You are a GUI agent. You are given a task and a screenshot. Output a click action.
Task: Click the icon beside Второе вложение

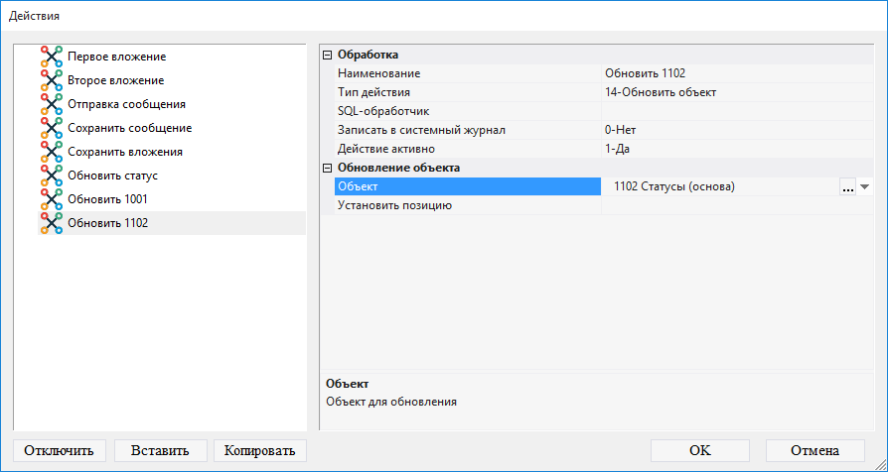51,80
